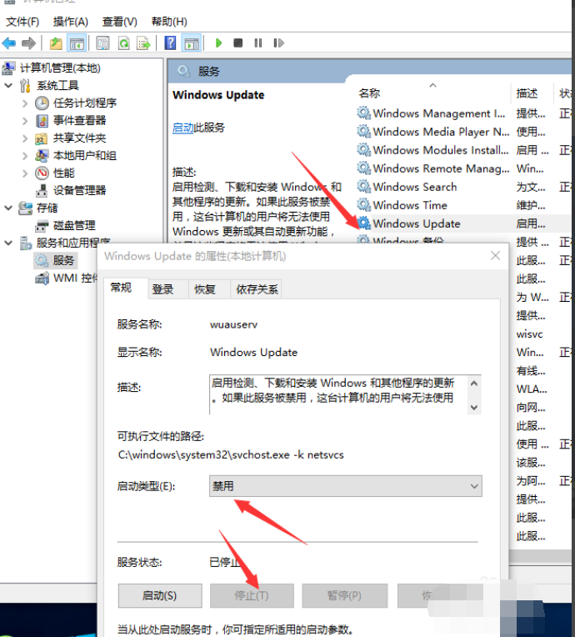Select the Event Viewer tree icon
Image resolution: width=575 pixels, height=637 pixels.
(42, 121)
